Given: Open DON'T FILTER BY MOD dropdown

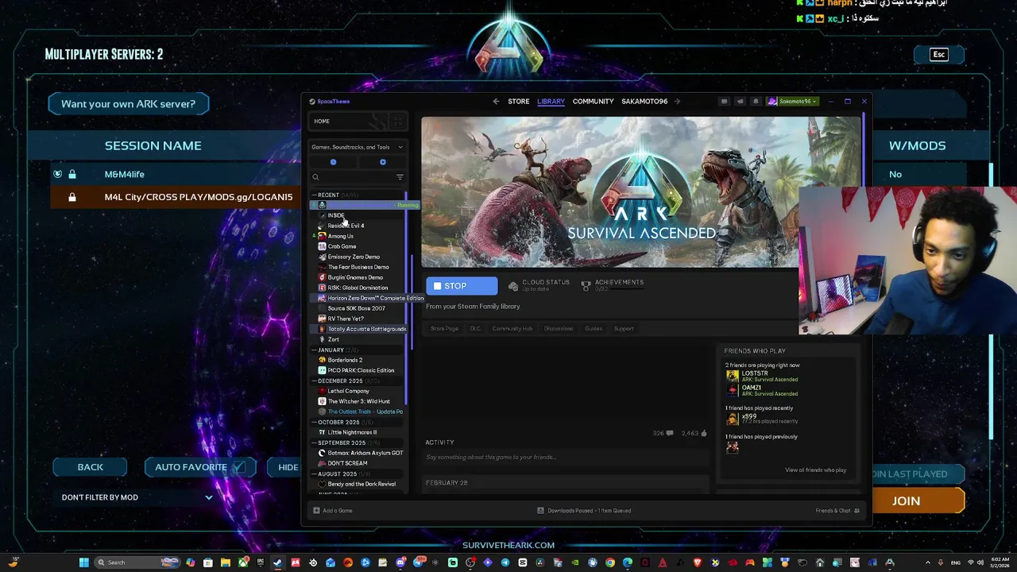Looking at the screenshot, I should pyautogui.click(x=137, y=497).
